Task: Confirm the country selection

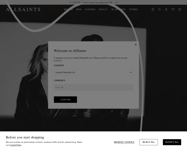Action: (65, 99)
